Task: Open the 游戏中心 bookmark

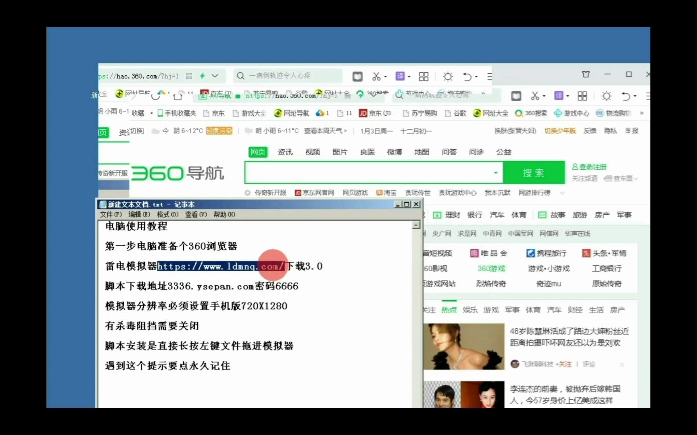Action: click(x=572, y=113)
